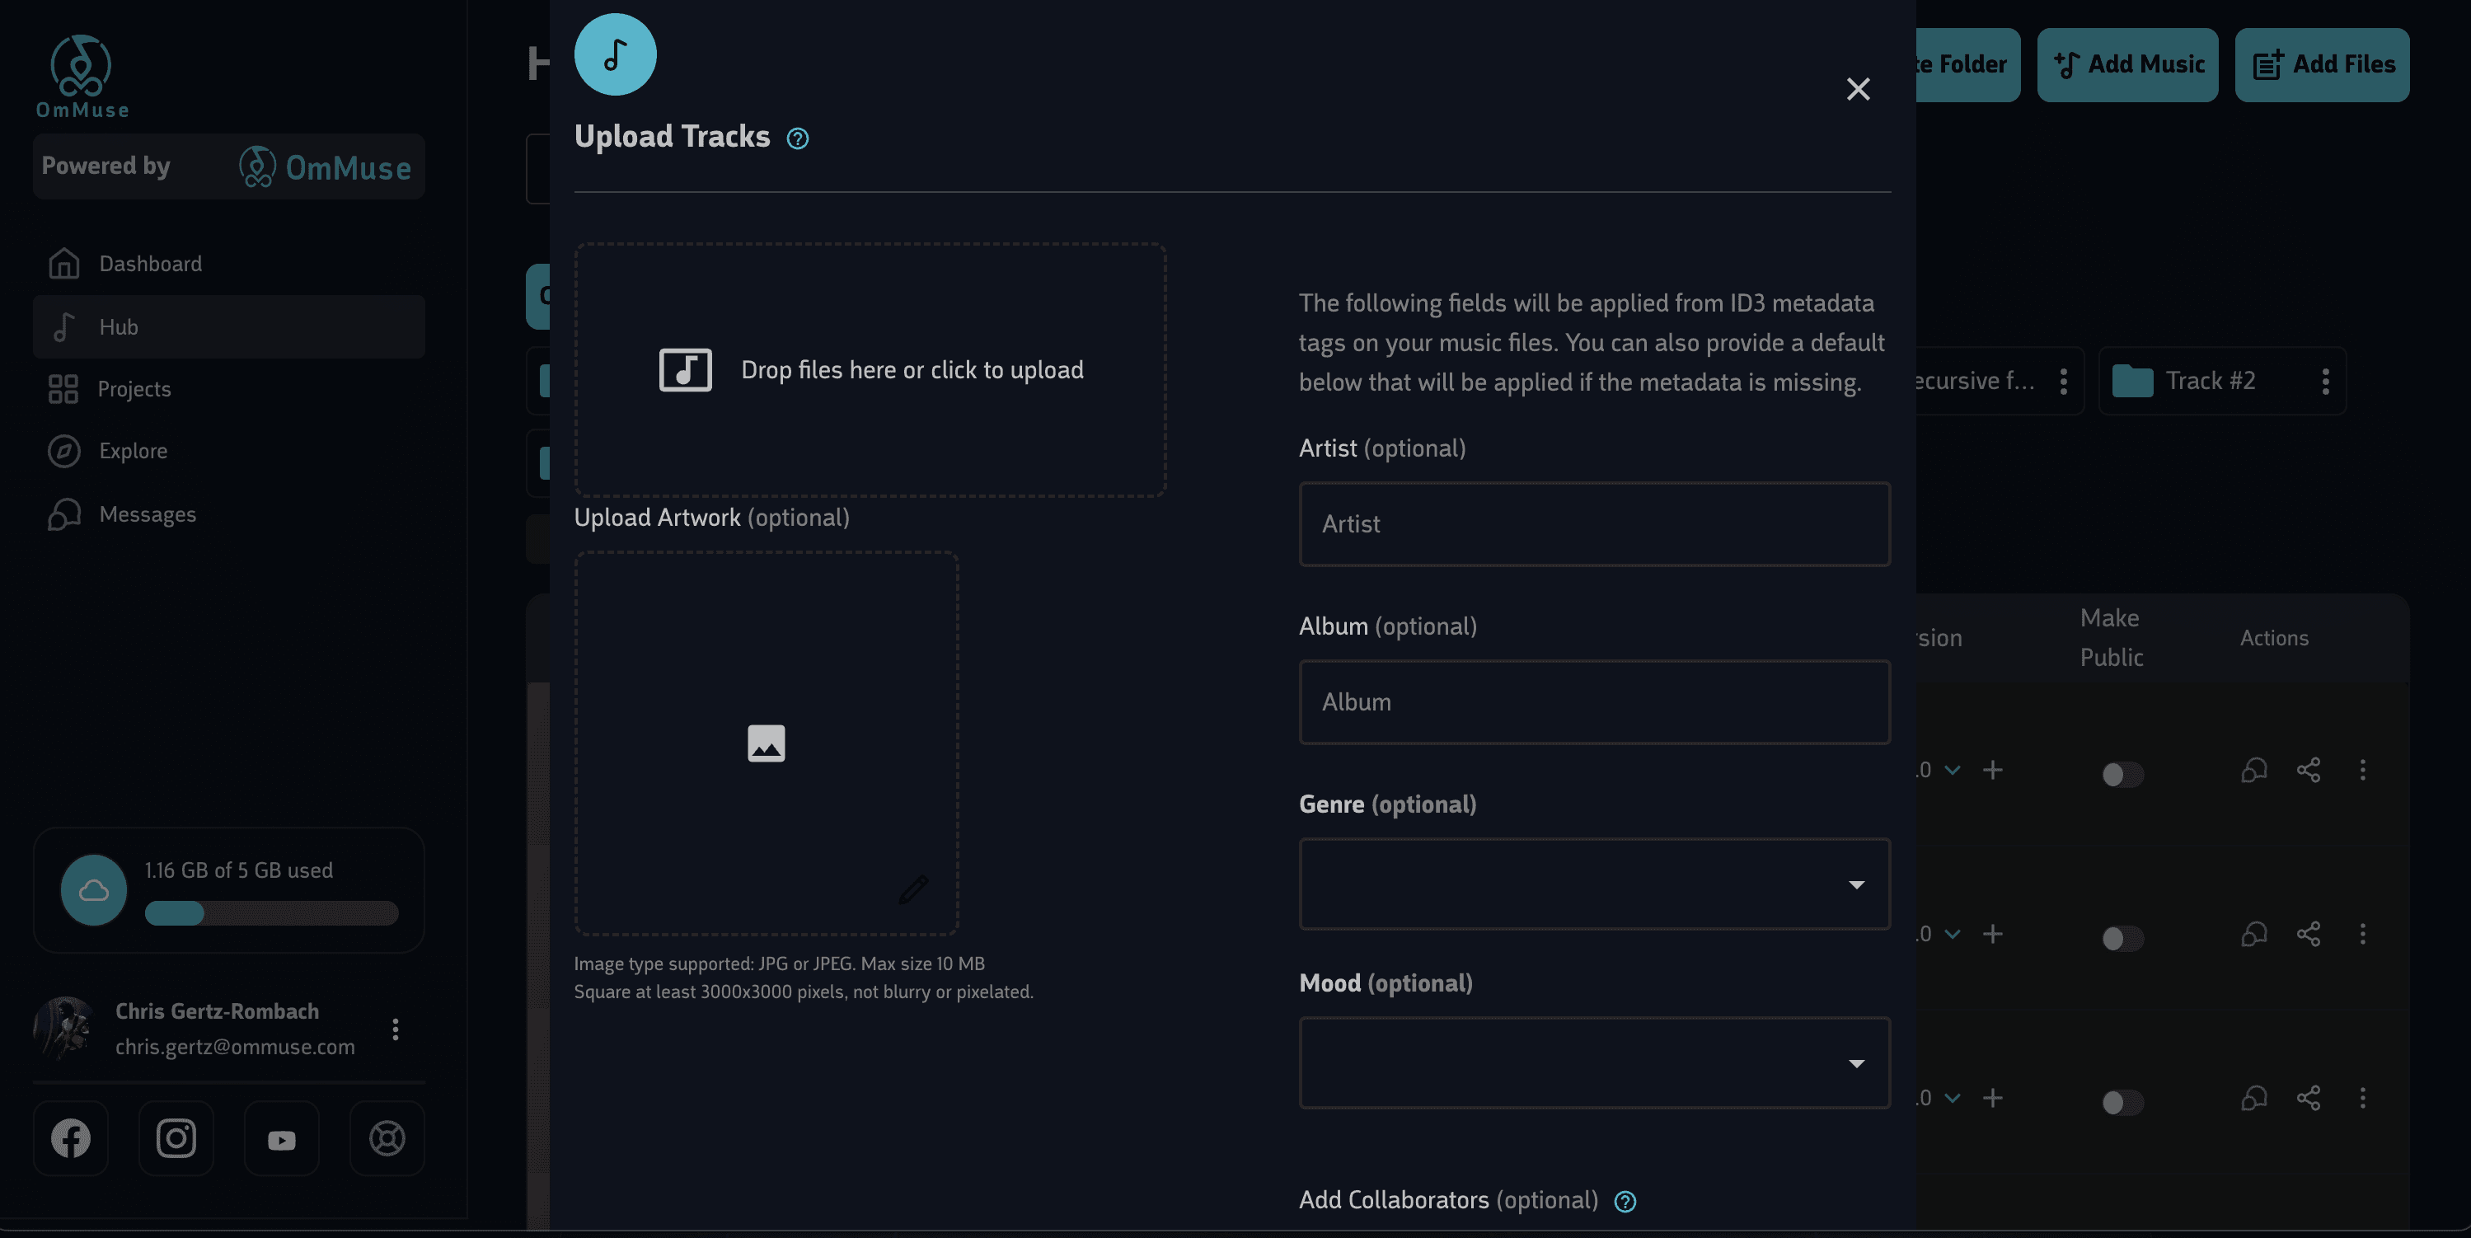Open three-dot menu on Track #2 folder
Screen dimensions: 2471x1238
[2325, 382]
